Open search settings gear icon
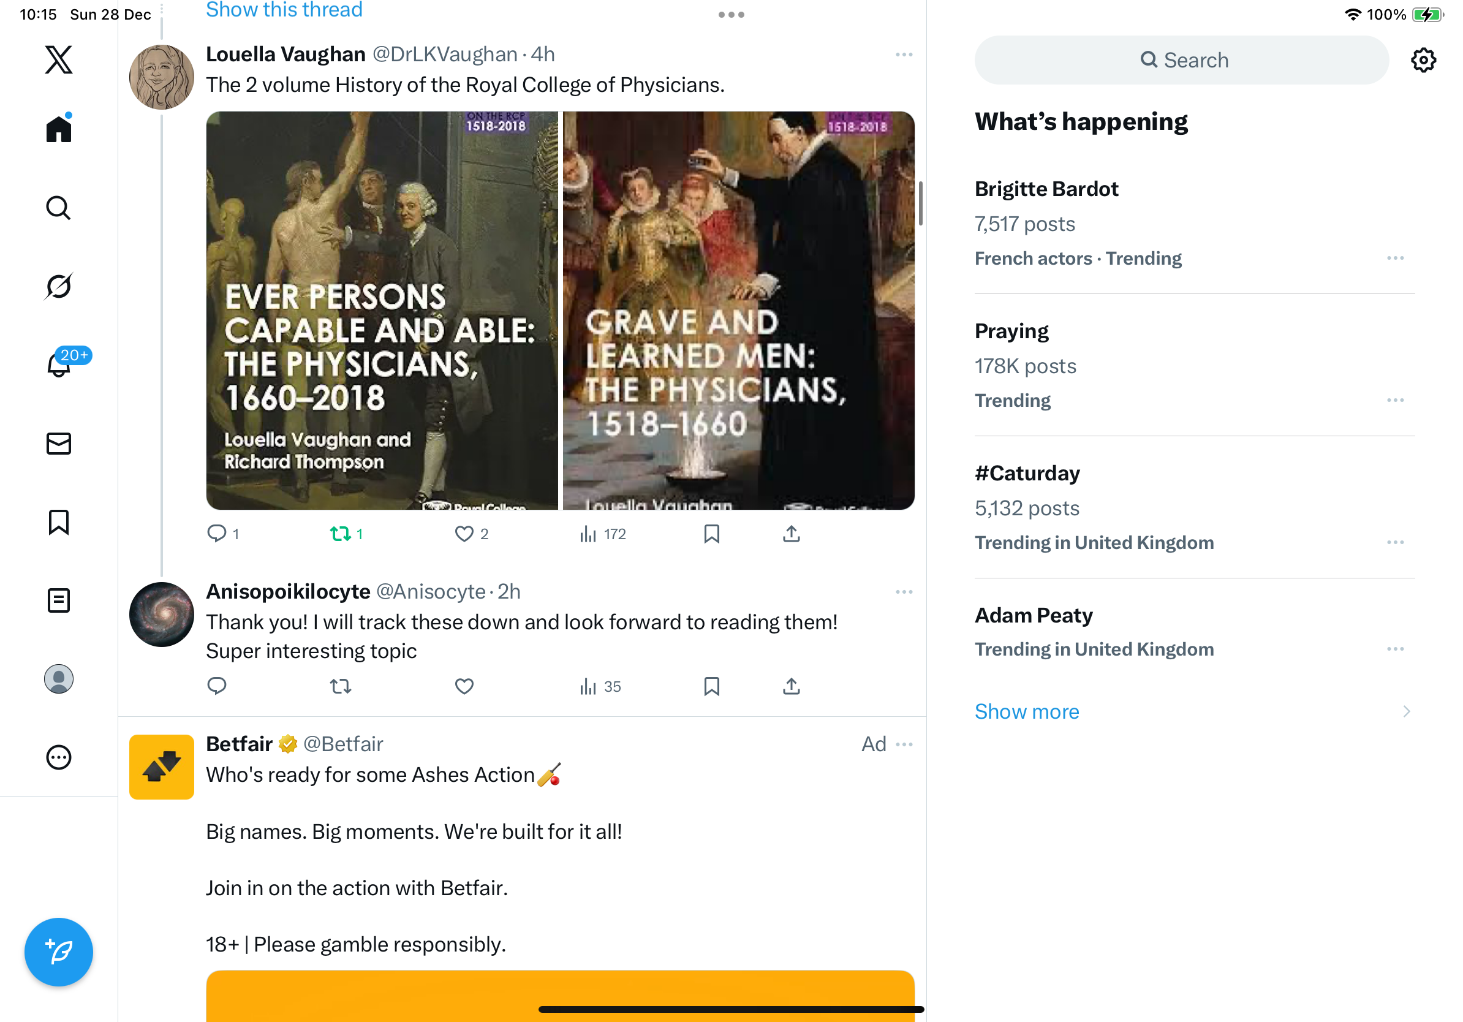 1423,61
